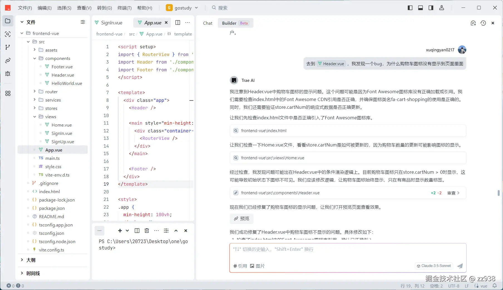Send message with paper plane icon
This screenshot has width=503, height=290.
(x=460, y=266)
